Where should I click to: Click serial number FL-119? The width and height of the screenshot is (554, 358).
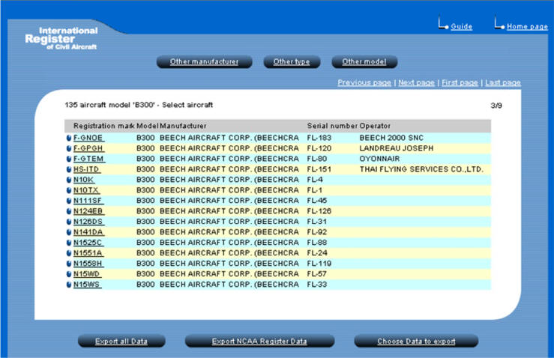[319, 264]
